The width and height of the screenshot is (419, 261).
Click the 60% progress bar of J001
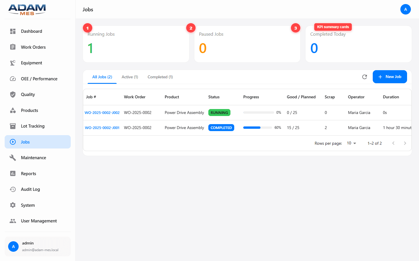(257, 127)
